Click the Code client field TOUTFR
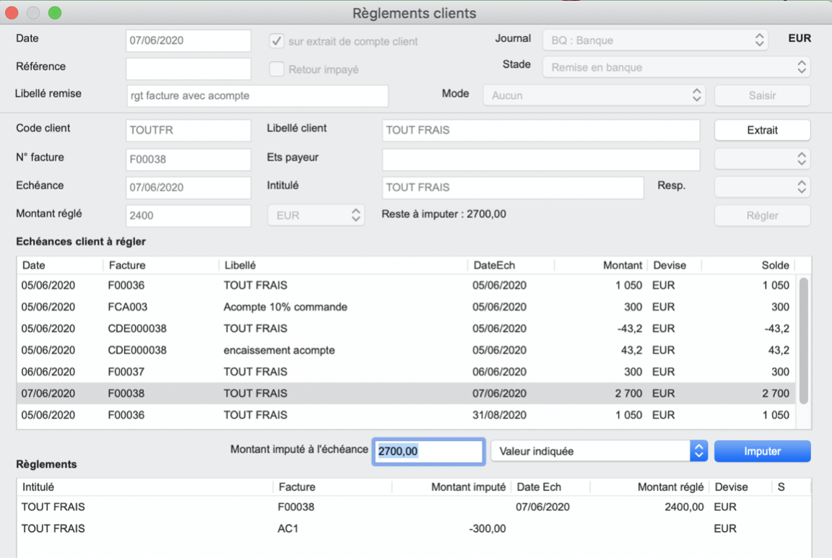This screenshot has height=560, width=832. point(188,131)
